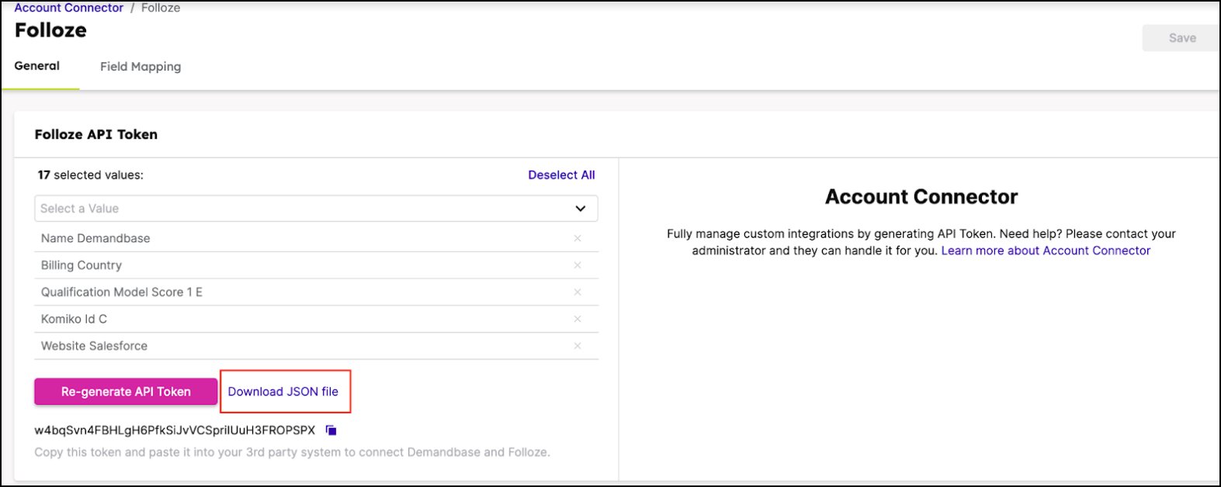Remove the Komiko Id C value
The height and width of the screenshot is (487, 1221).
[x=577, y=319]
